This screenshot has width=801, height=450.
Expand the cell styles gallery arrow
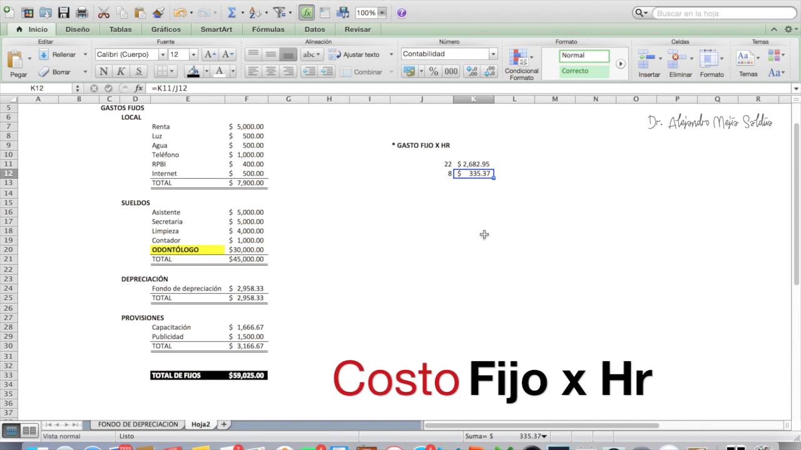(x=621, y=64)
